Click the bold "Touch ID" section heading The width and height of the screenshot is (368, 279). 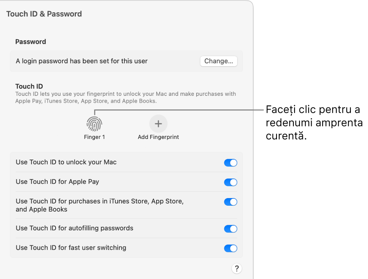click(x=29, y=86)
